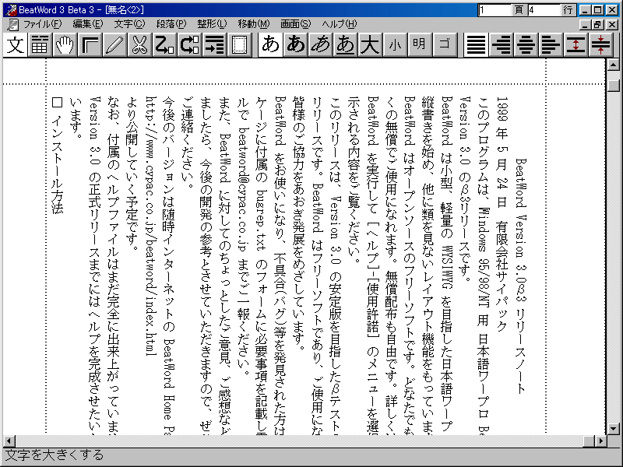Screen dimensions: 623x467
Task: Apply right paragraph alignment
Action: (501, 44)
